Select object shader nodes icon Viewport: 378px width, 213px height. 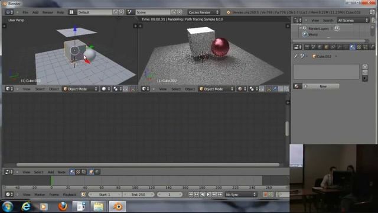point(92,172)
